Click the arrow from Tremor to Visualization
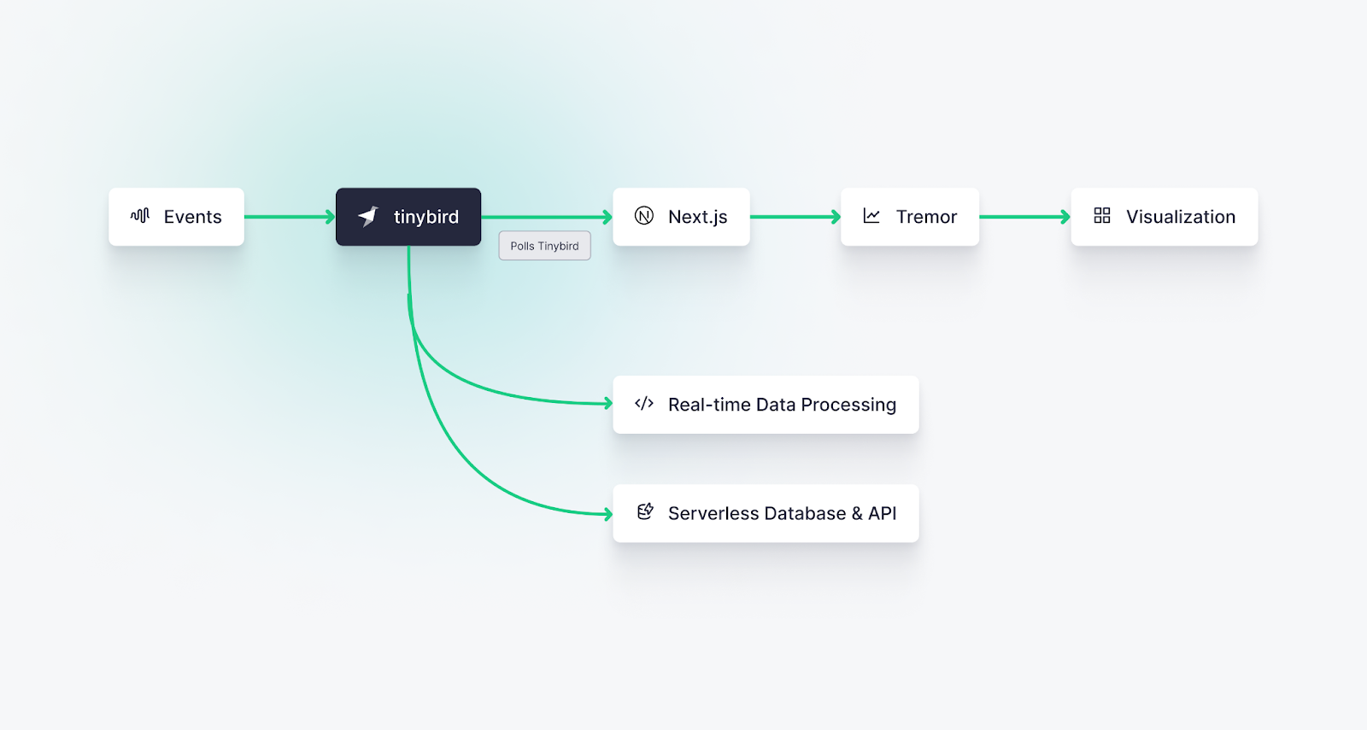Screen dimensions: 1367x730 click(1024, 217)
